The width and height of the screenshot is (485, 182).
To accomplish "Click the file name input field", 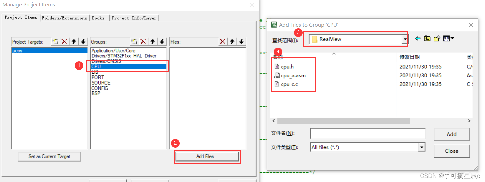I will 368,133.
